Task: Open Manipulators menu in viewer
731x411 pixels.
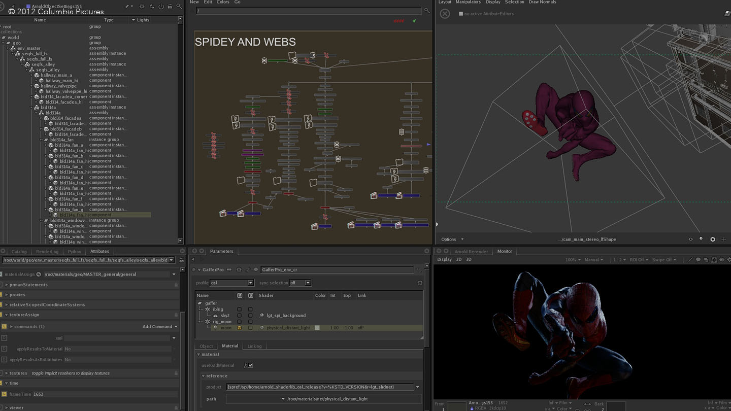Action: pos(468,2)
